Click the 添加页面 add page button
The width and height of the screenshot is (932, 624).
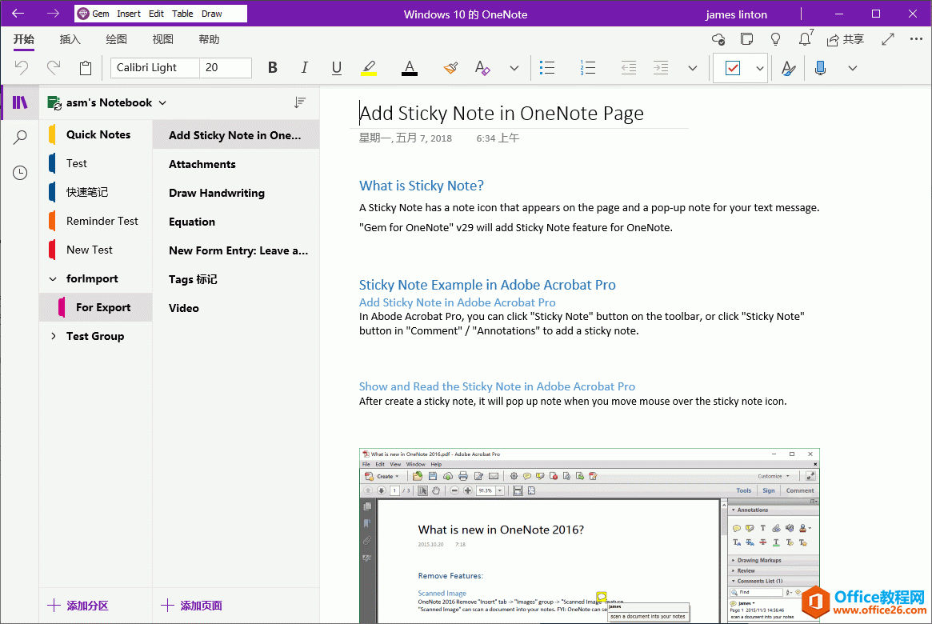pos(192,606)
